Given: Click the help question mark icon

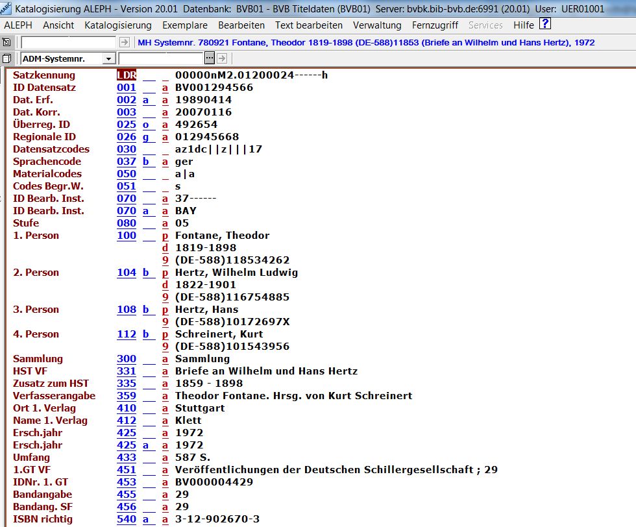Looking at the screenshot, I should coord(545,25).
